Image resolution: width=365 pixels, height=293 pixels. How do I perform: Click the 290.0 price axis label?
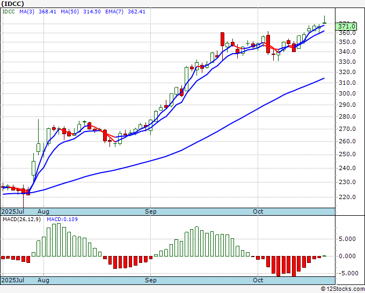[x=347, y=105]
